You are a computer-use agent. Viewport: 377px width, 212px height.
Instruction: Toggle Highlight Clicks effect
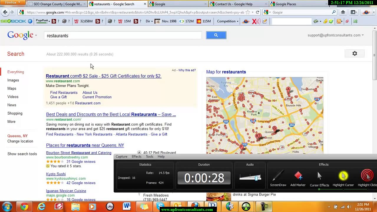[367, 178]
